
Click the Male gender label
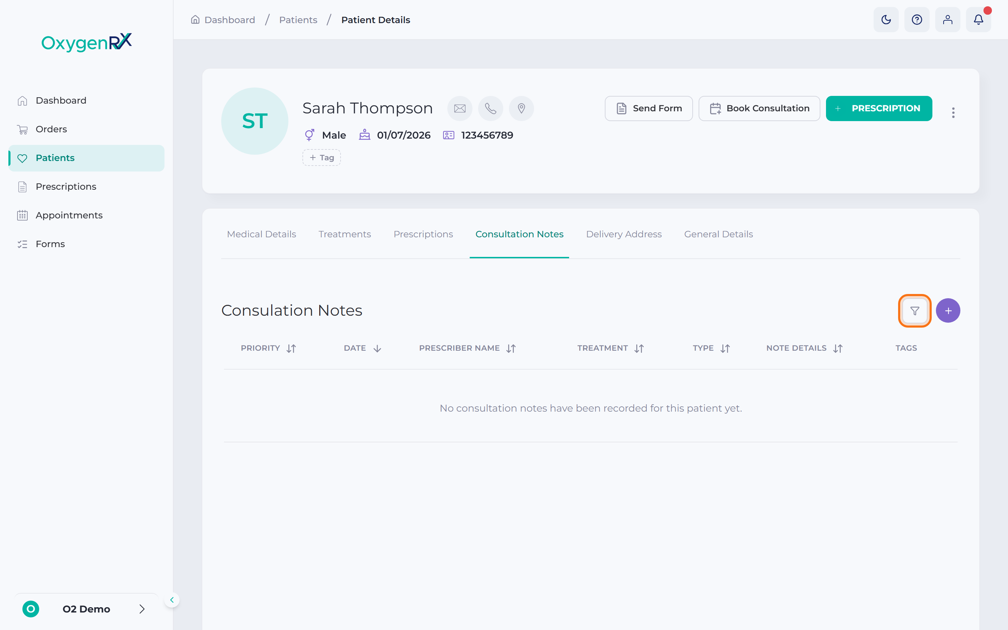coord(334,135)
